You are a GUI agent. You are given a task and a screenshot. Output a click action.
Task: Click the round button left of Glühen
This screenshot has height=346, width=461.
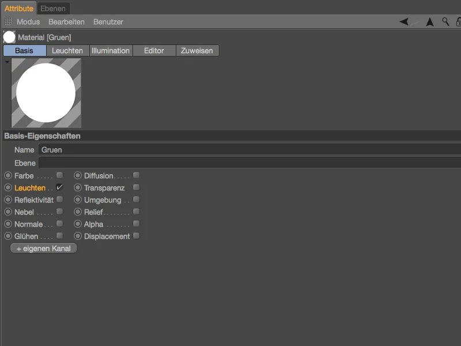click(8, 236)
